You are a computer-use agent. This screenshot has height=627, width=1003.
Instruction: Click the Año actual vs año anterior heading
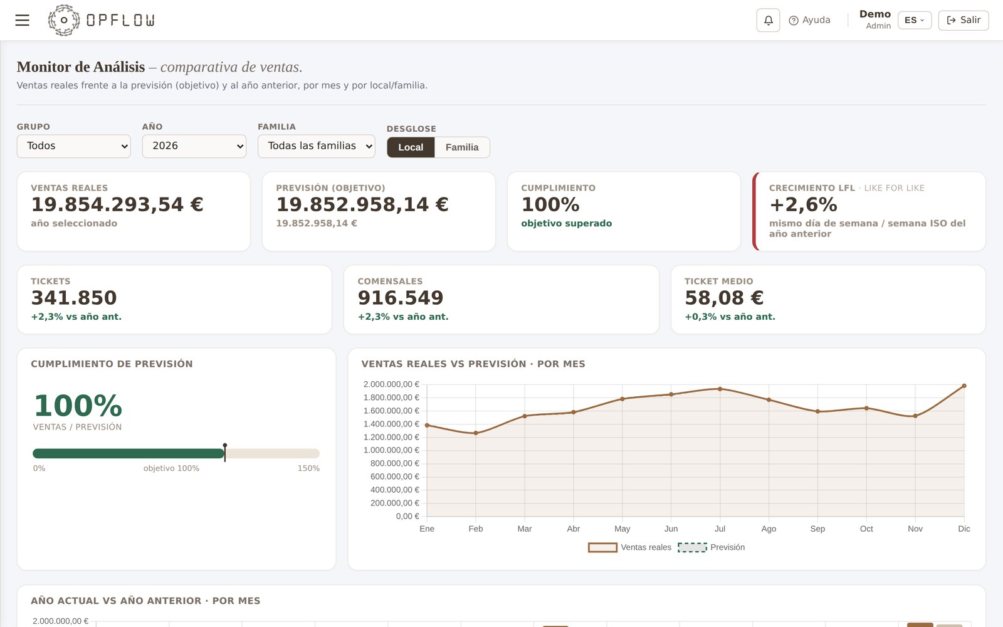pos(145,601)
